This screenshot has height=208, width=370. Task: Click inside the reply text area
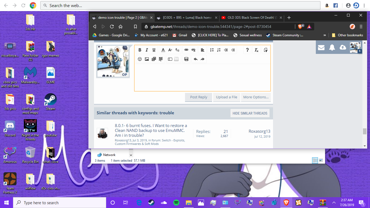click(202, 77)
